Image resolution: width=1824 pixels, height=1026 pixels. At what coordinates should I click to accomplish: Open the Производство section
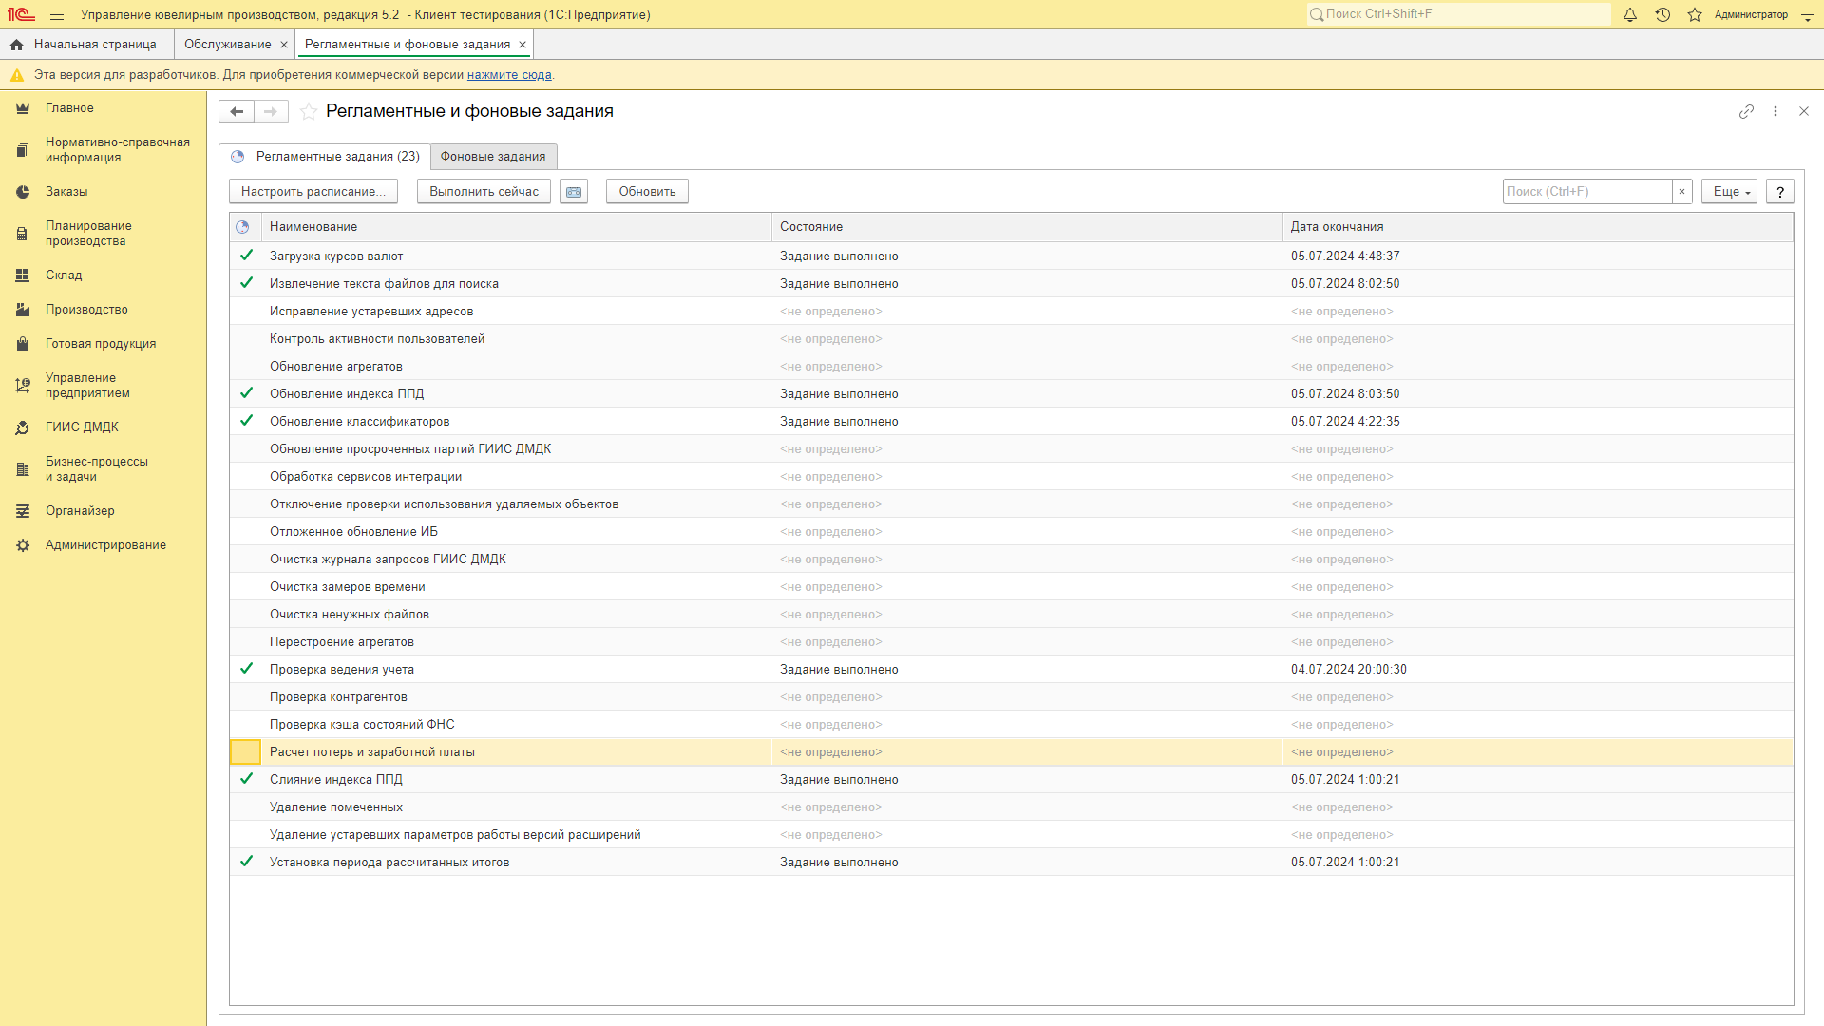(x=103, y=310)
